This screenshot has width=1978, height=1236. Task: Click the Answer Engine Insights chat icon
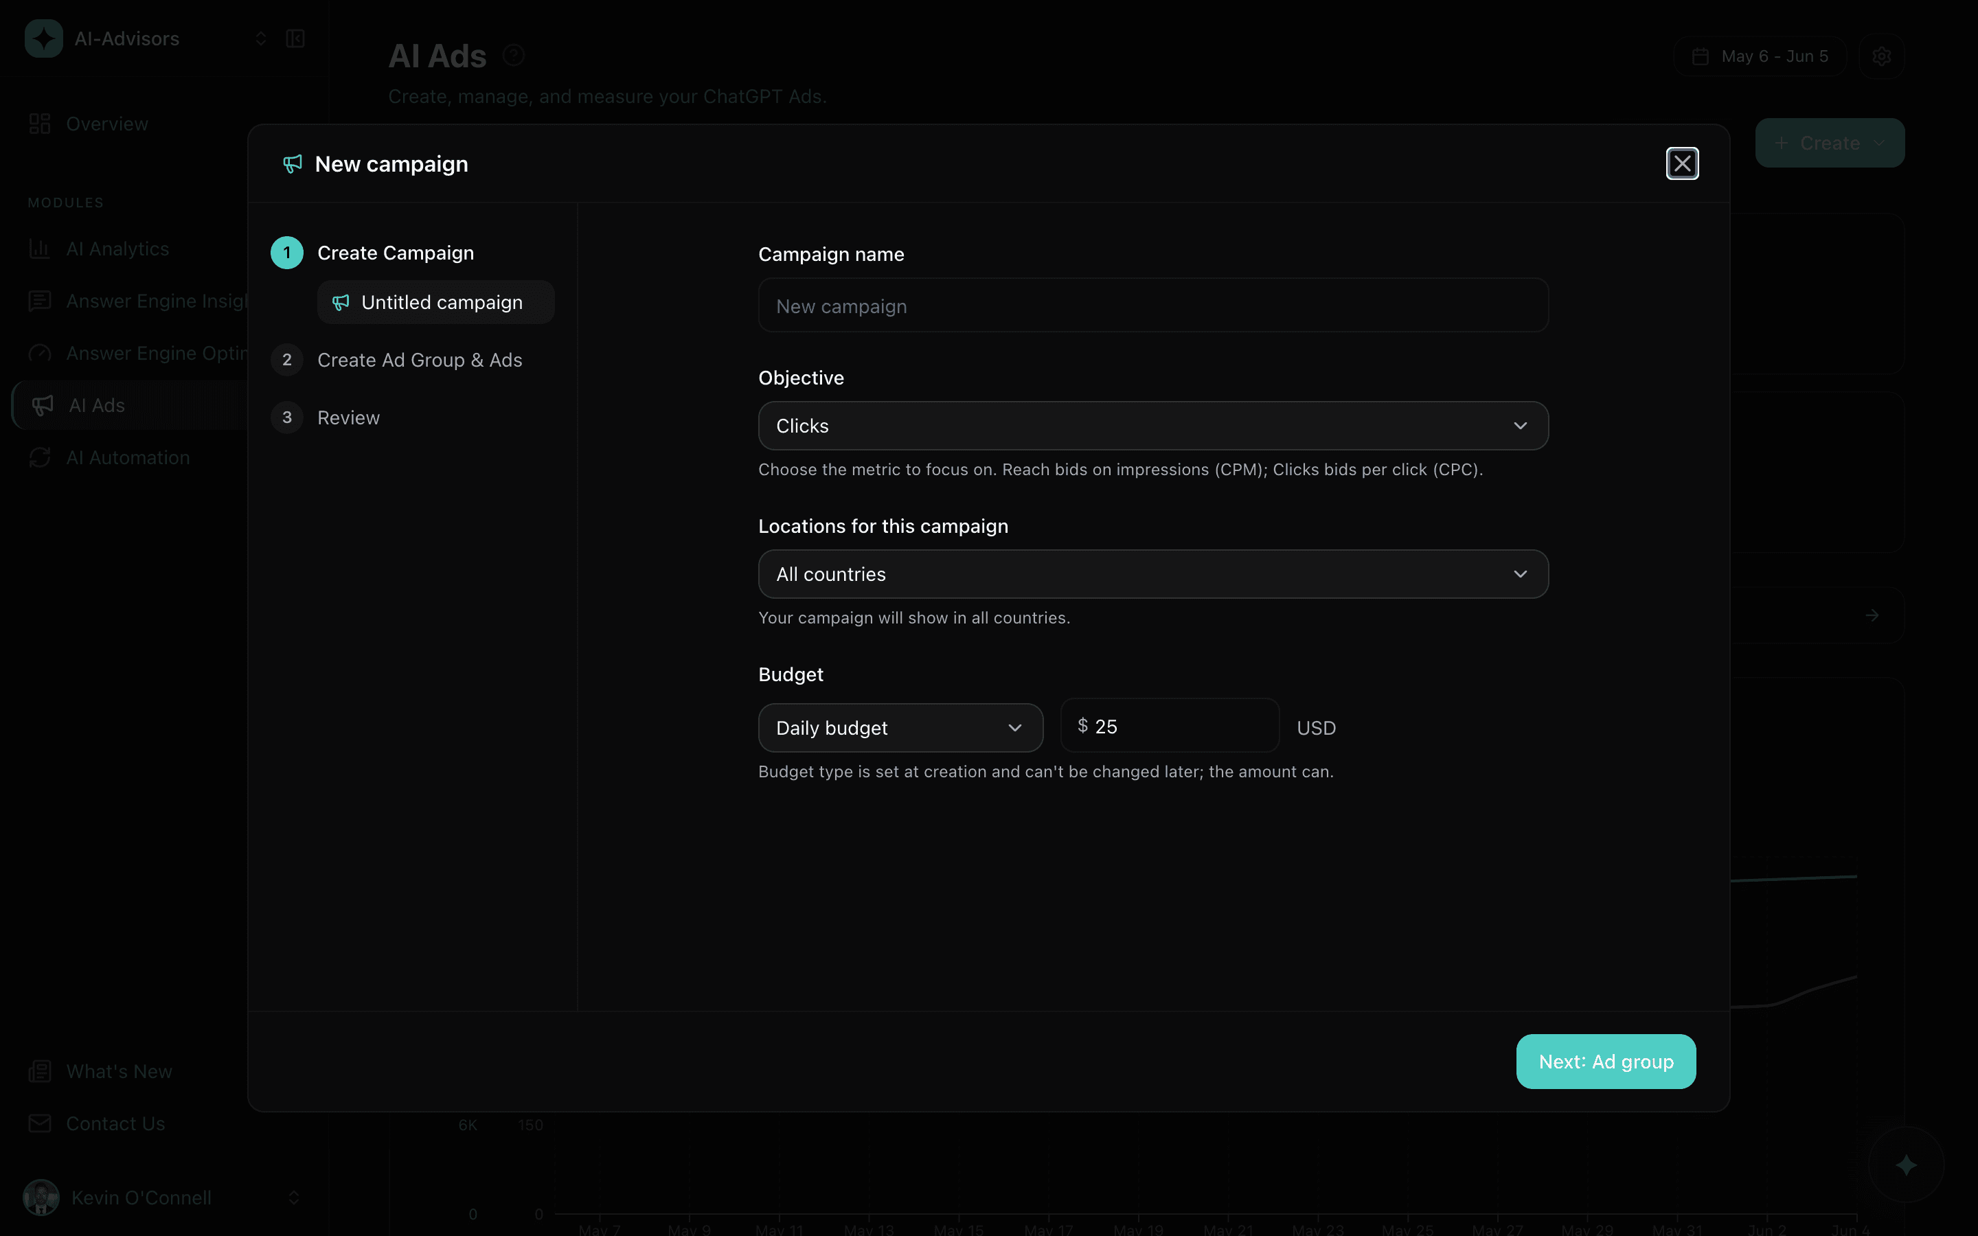tap(39, 301)
